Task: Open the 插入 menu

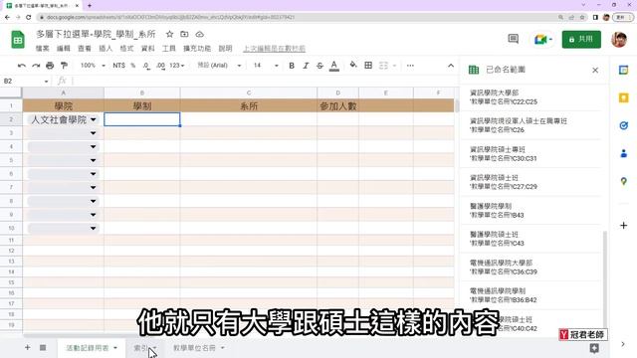Action: pos(106,49)
